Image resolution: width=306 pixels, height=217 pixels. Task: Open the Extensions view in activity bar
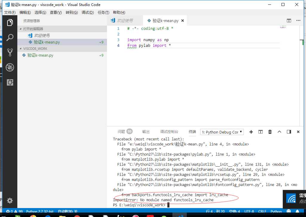10,82
